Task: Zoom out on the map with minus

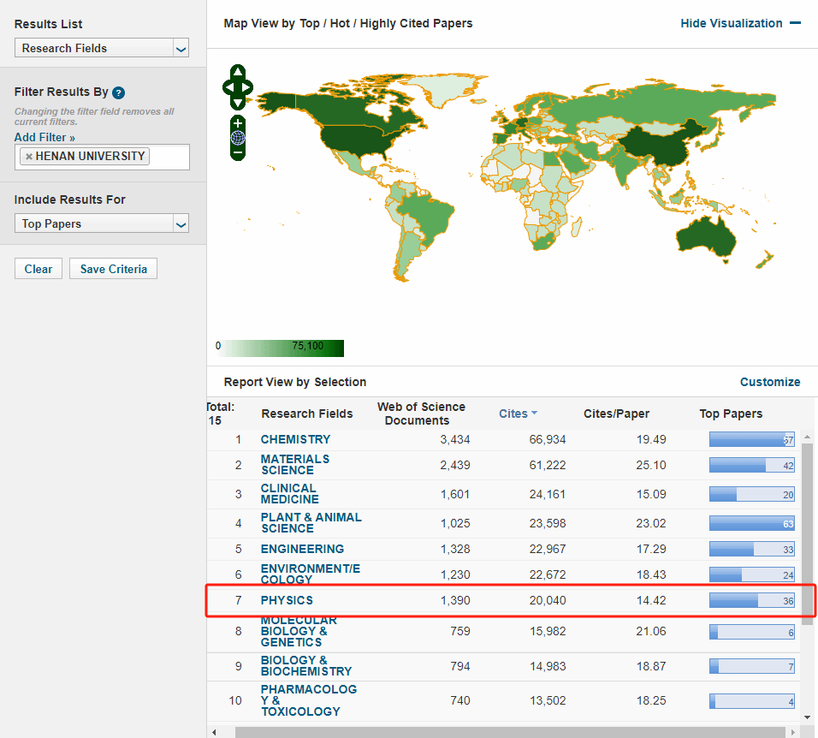Action: (x=238, y=152)
